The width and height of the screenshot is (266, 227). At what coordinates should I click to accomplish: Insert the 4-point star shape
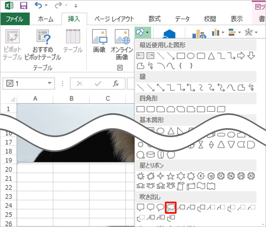tap(161, 176)
